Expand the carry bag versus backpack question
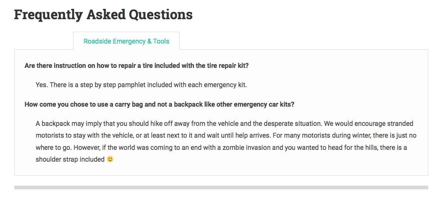 coord(159,104)
